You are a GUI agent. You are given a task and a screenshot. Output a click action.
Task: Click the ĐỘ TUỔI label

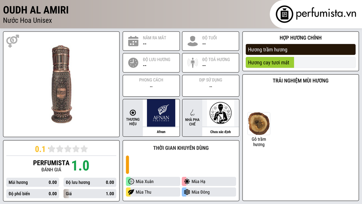[x=210, y=38]
